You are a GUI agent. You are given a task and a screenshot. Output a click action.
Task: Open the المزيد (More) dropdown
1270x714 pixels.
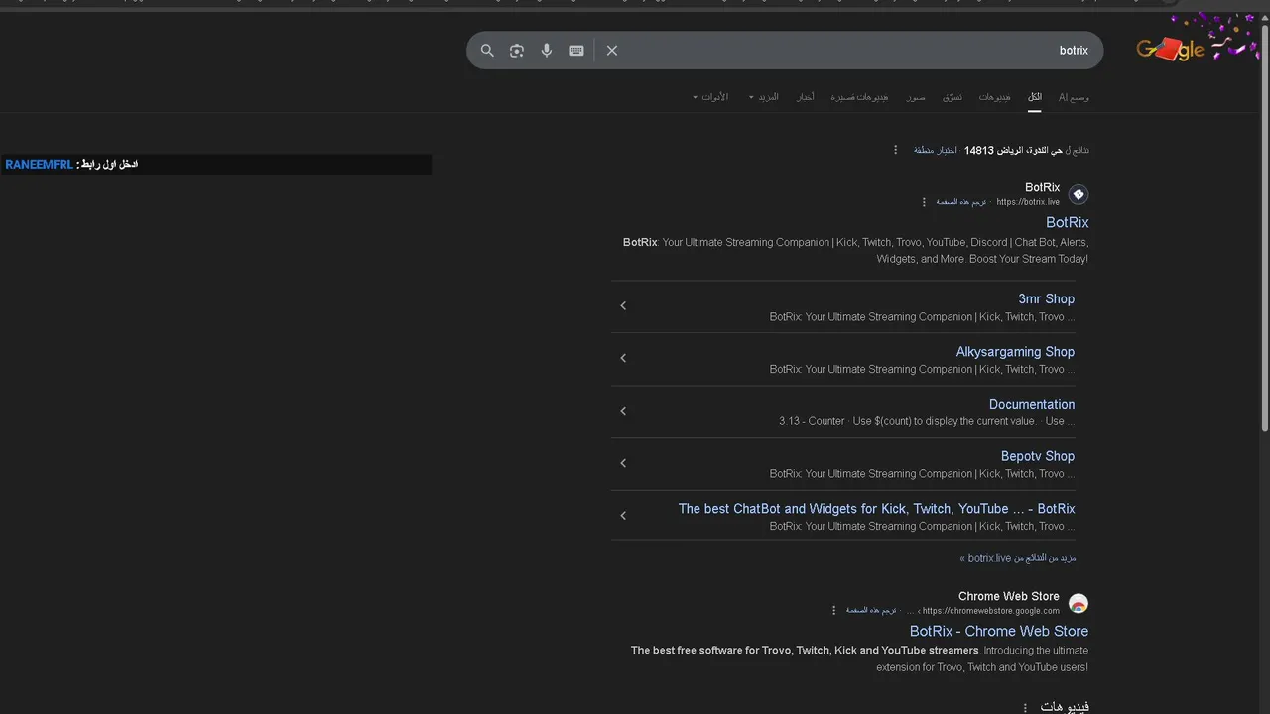tap(764, 97)
